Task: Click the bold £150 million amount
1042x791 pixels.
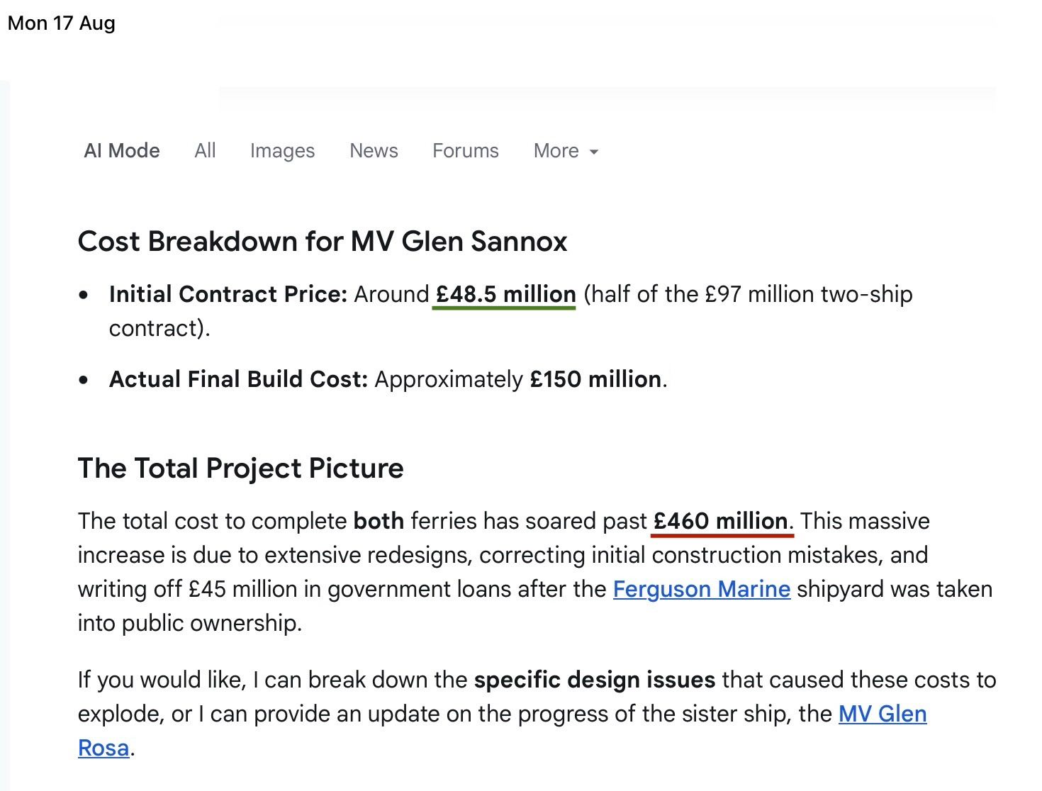Action: pos(595,379)
